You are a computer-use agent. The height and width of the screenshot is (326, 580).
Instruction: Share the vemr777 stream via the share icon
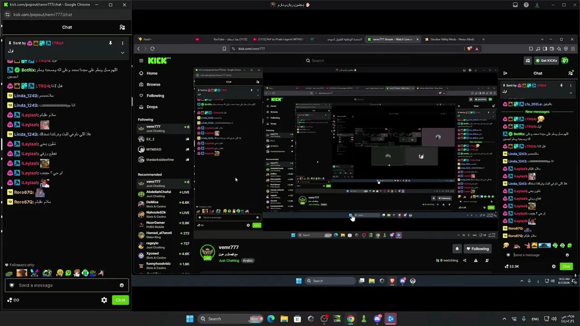pos(464,260)
